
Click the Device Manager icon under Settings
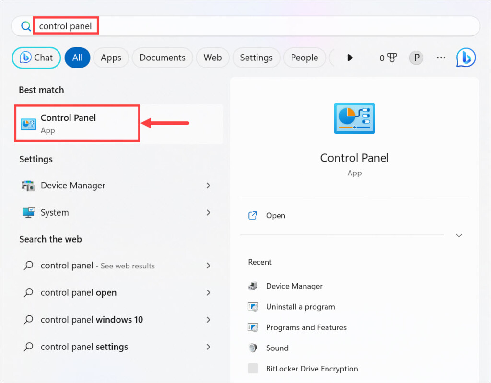click(28, 186)
